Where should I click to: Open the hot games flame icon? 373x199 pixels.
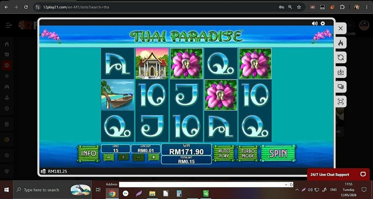(x=341, y=43)
